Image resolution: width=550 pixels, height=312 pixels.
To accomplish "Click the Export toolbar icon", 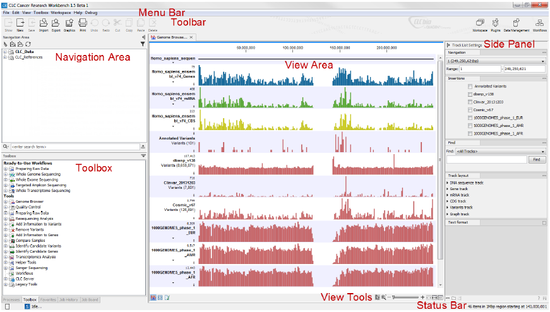I will point(56,23).
